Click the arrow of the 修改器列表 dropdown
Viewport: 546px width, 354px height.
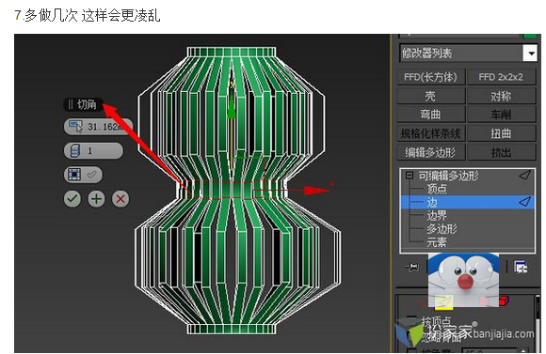click(530, 54)
